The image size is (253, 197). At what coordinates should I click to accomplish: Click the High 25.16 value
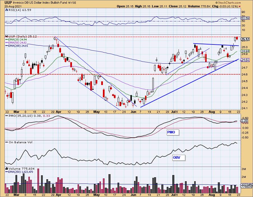(143, 6)
